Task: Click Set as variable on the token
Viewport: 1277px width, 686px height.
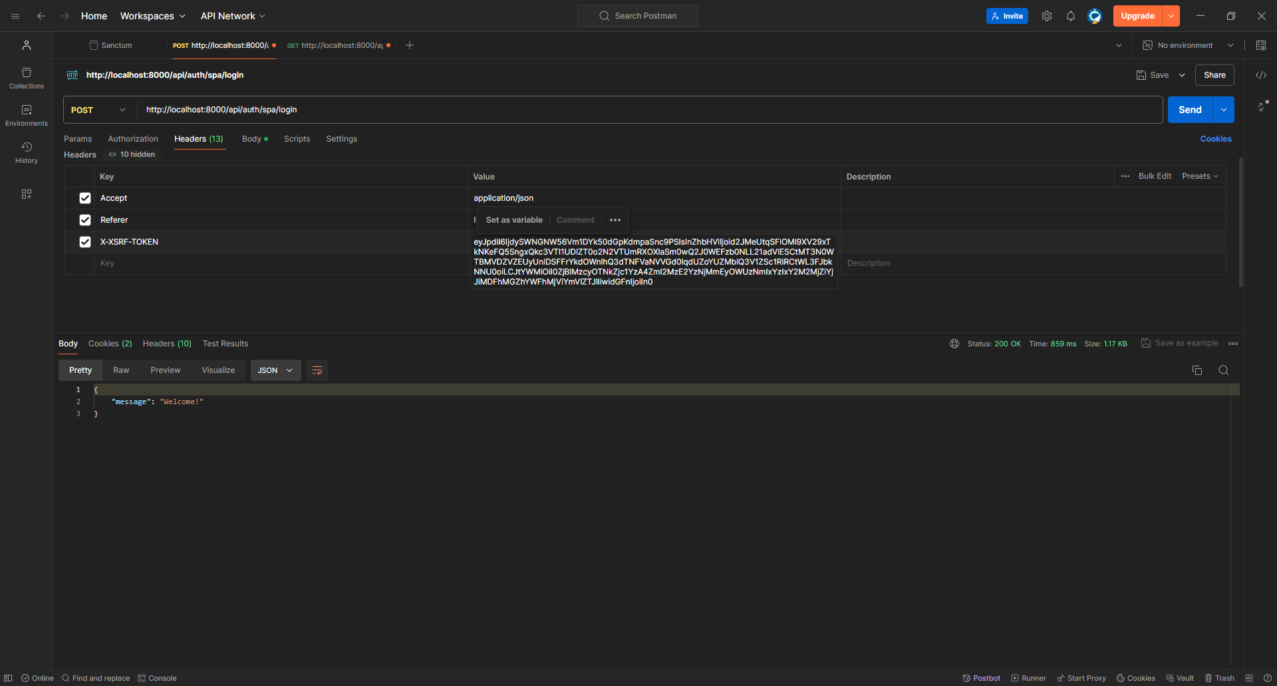Action: (x=513, y=219)
